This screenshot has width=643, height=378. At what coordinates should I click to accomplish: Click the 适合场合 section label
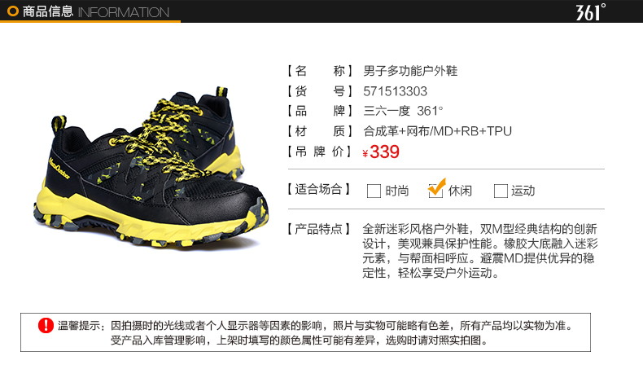(318, 189)
